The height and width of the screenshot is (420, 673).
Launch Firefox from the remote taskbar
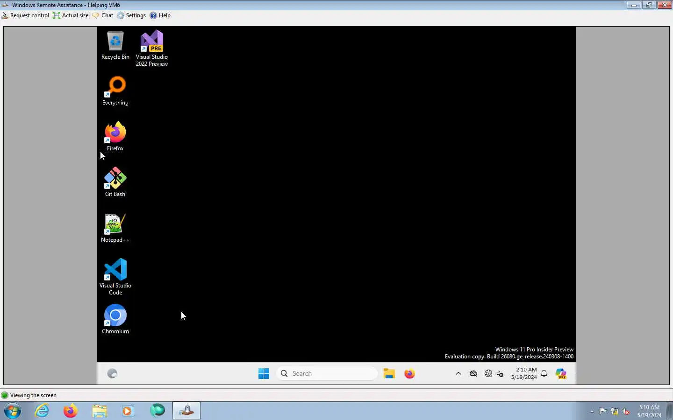[410, 373]
